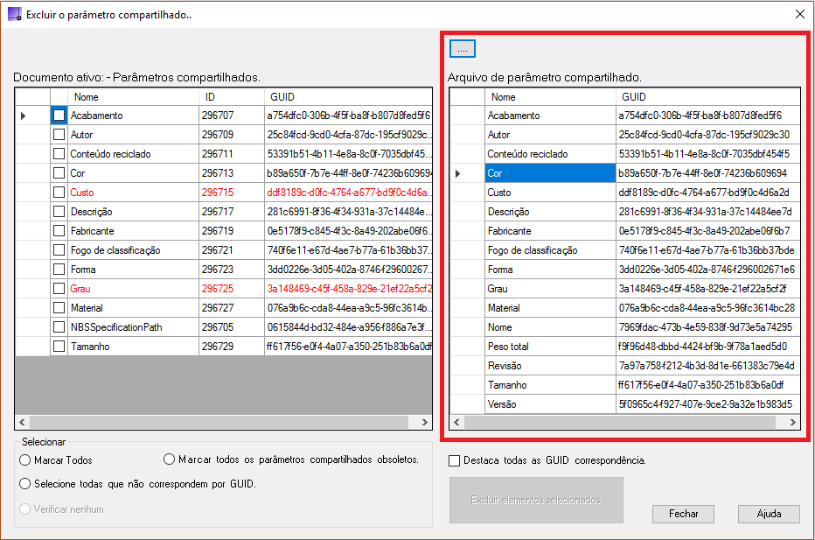Click GUID ddf8189c in left table
815x540 pixels.
[x=348, y=192]
